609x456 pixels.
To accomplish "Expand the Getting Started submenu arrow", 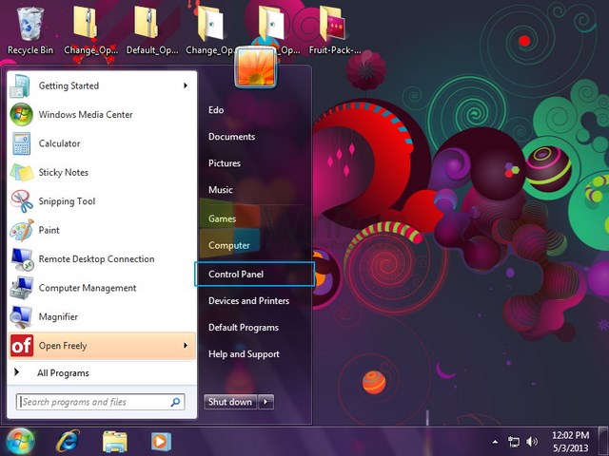I will tap(186, 85).
